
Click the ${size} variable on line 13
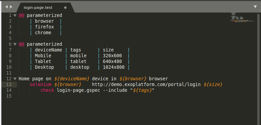click(x=213, y=84)
